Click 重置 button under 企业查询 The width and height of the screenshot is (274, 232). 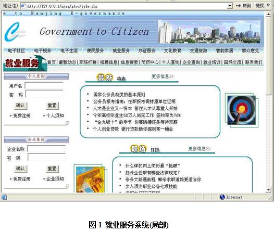tap(52, 169)
